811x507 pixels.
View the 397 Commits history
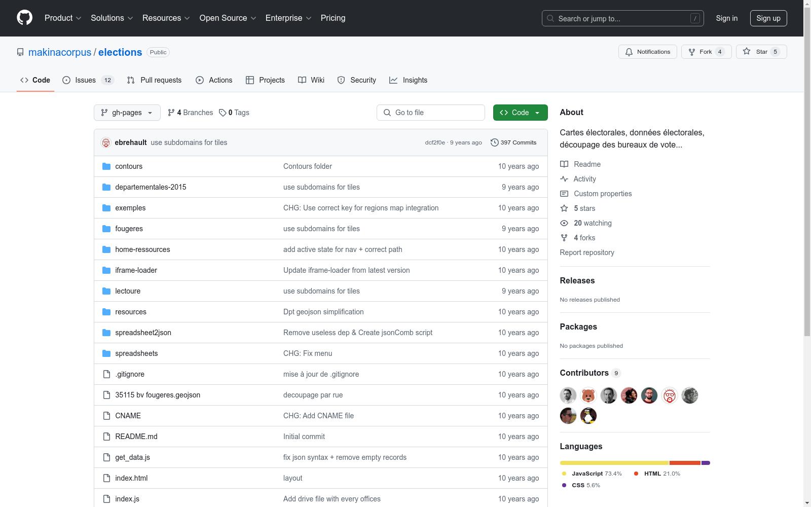coord(513,142)
